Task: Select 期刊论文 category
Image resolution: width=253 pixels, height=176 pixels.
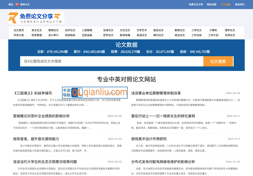Action: point(159,35)
